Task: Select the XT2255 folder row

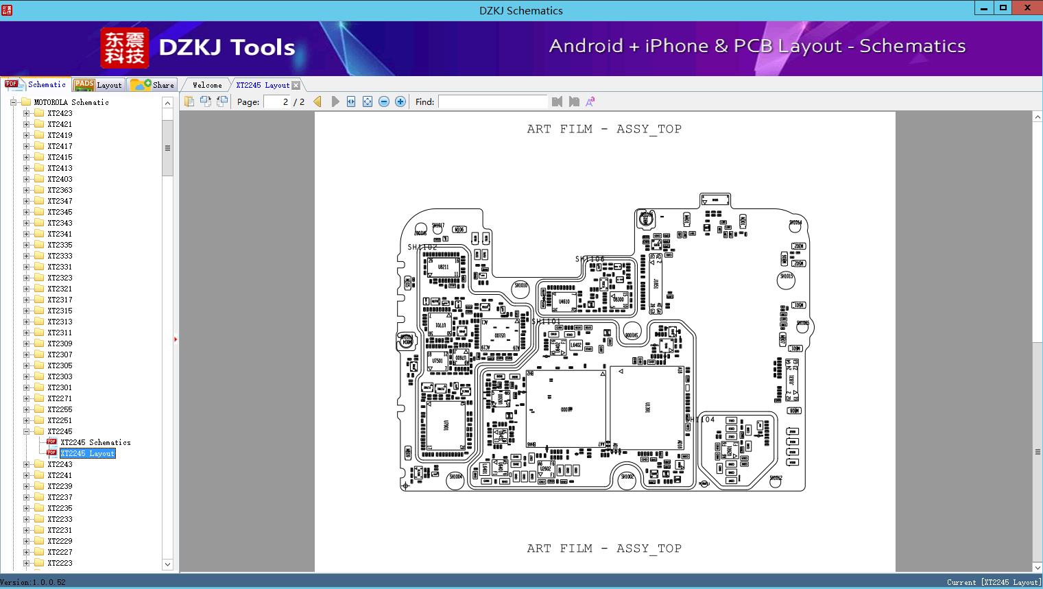Action: 60,409
